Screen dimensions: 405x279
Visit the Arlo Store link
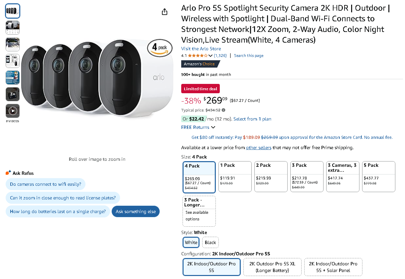[201, 49]
